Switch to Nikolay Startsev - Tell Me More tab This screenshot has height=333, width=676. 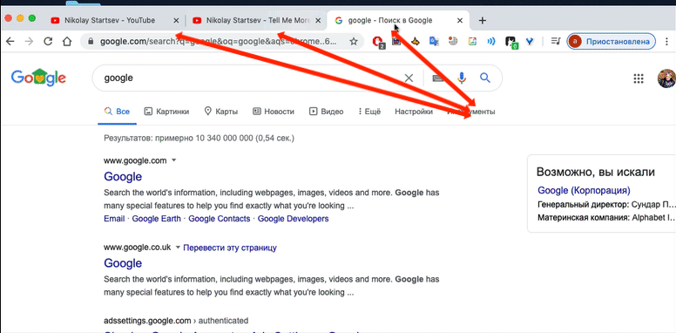tap(255, 20)
